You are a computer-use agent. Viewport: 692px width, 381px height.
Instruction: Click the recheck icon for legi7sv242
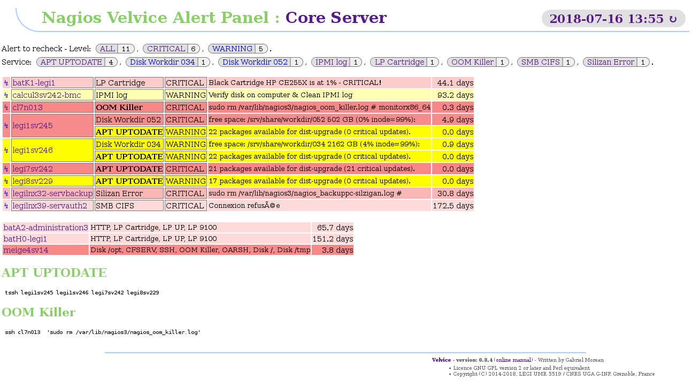(6, 169)
